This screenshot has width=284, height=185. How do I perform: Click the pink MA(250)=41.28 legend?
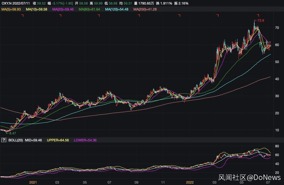(145, 9)
